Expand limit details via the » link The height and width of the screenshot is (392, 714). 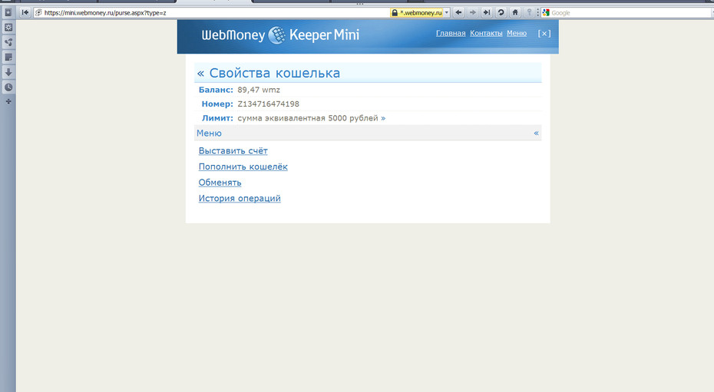(x=383, y=118)
